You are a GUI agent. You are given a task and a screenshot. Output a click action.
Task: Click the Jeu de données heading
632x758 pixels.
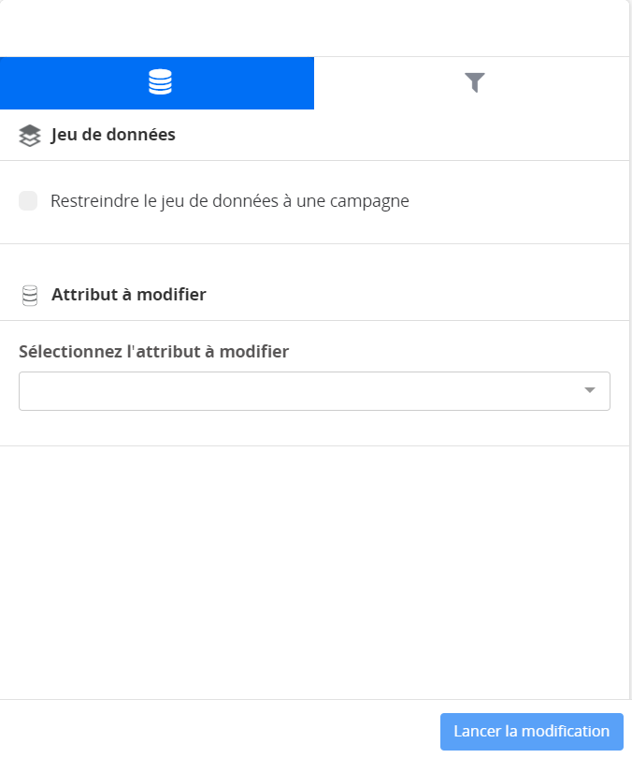coord(113,135)
